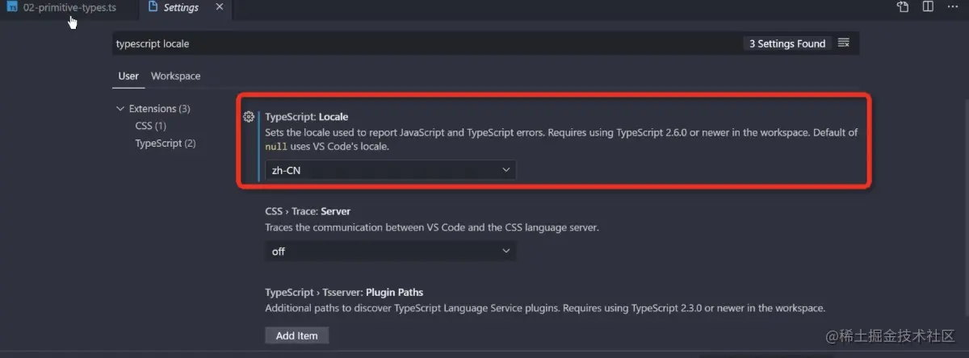Clear the settings search input icon

pos(844,44)
